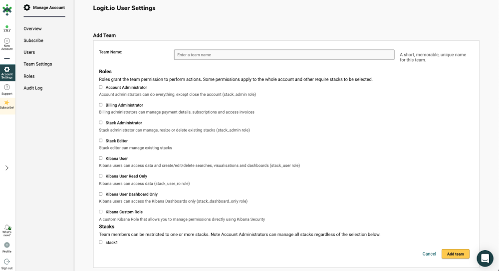Viewport: 499px width, 271px height.
Task: Click the Subscribe star icon
Action: pyautogui.click(x=7, y=103)
